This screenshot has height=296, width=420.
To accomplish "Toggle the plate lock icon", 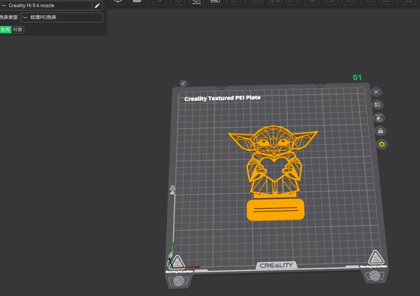I will point(380,131).
